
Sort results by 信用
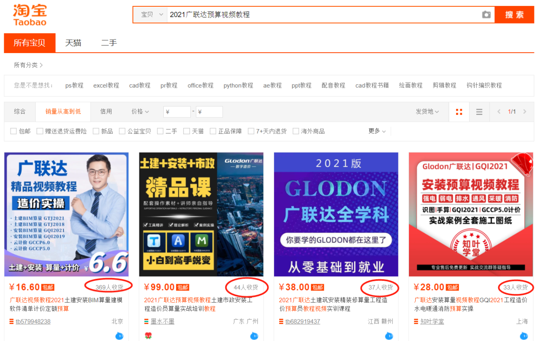106,112
